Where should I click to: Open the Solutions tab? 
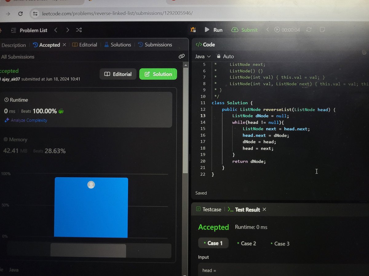point(118,45)
